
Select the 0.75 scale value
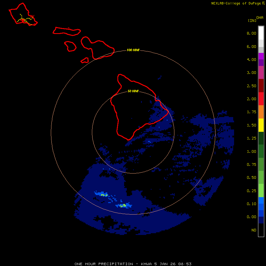(252, 165)
